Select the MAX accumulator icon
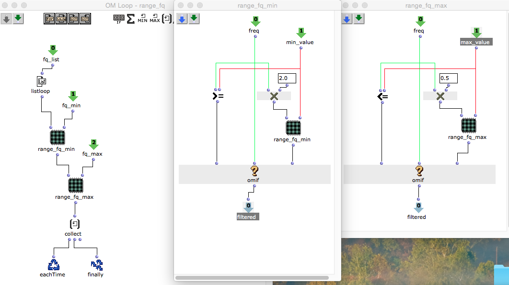 pos(155,19)
